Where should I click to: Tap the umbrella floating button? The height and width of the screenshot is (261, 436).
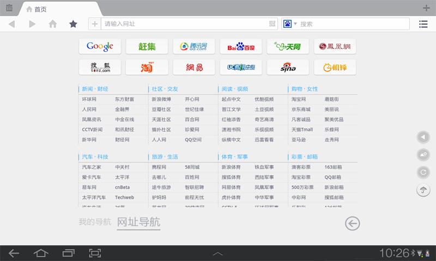tap(422, 190)
